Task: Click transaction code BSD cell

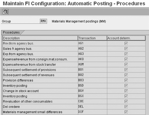Action: [x=93, y=86]
